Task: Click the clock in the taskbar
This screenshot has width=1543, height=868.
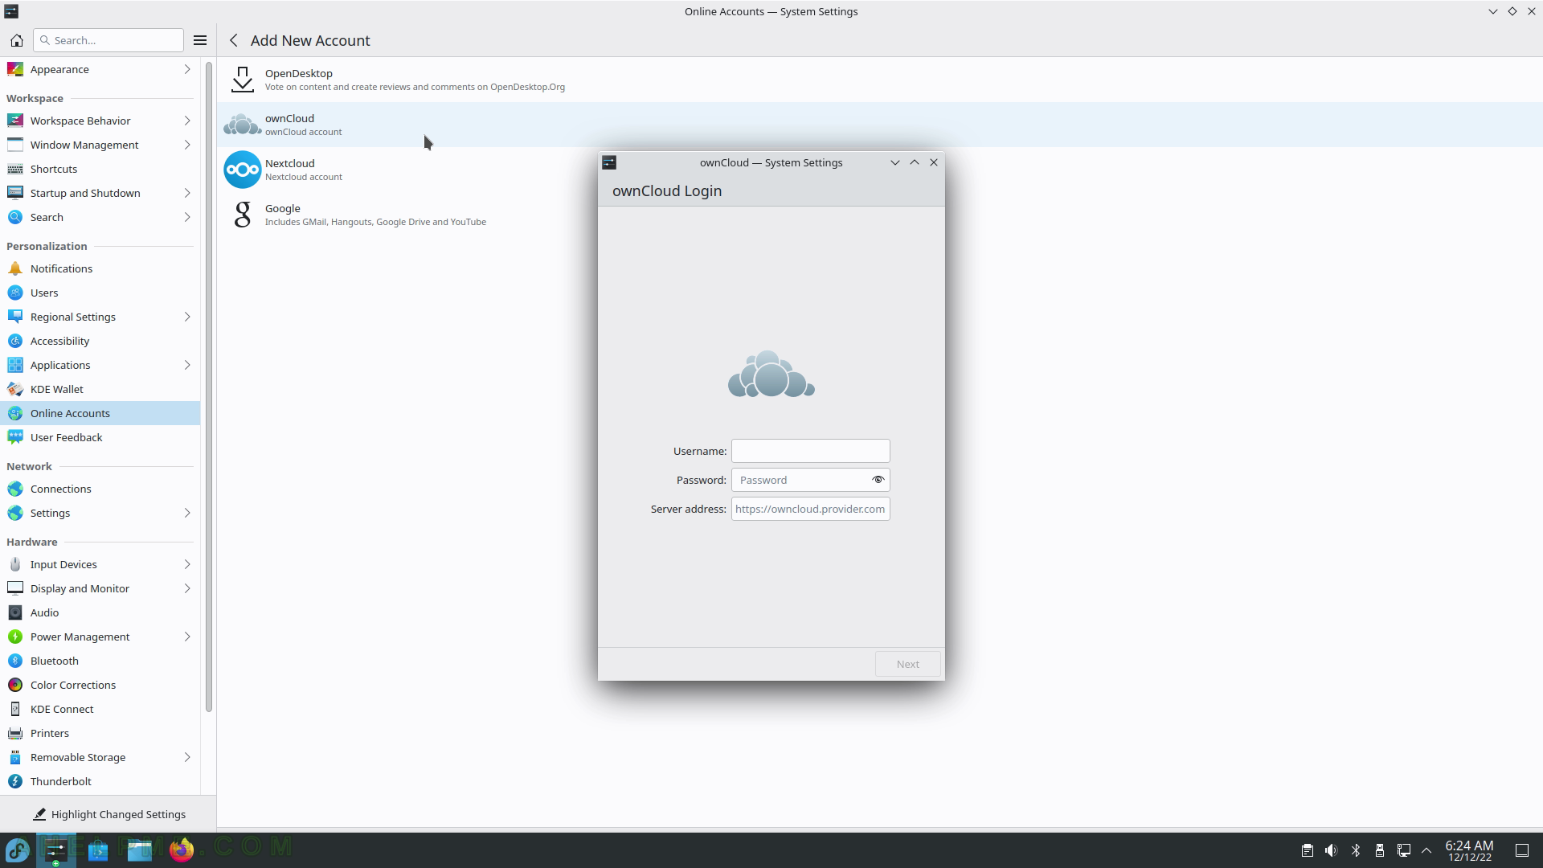Action: tap(1469, 850)
